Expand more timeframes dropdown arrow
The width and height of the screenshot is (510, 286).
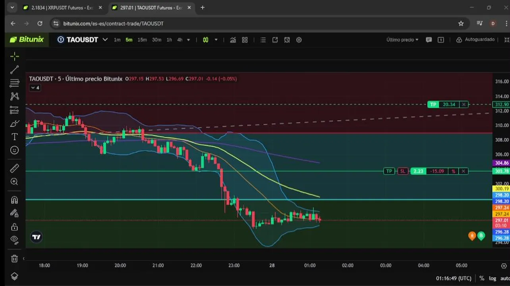188,40
